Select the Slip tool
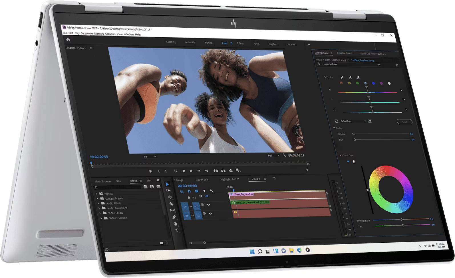This screenshot has width=455, height=278. coord(172,210)
